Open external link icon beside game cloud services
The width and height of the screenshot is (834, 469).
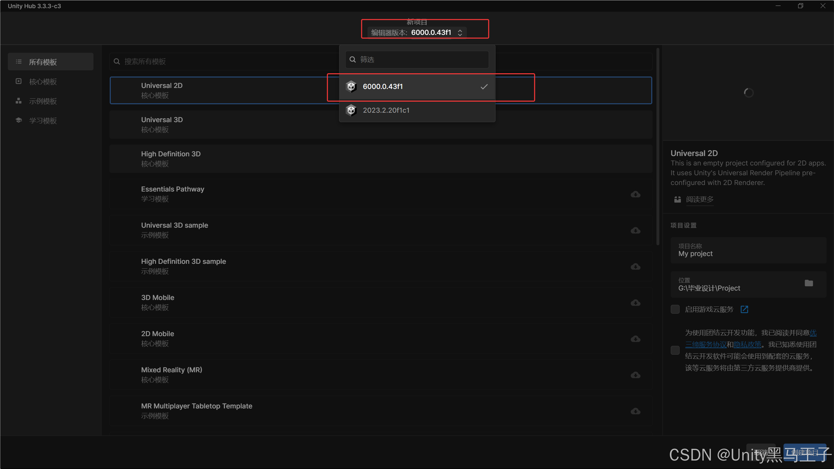coord(744,309)
